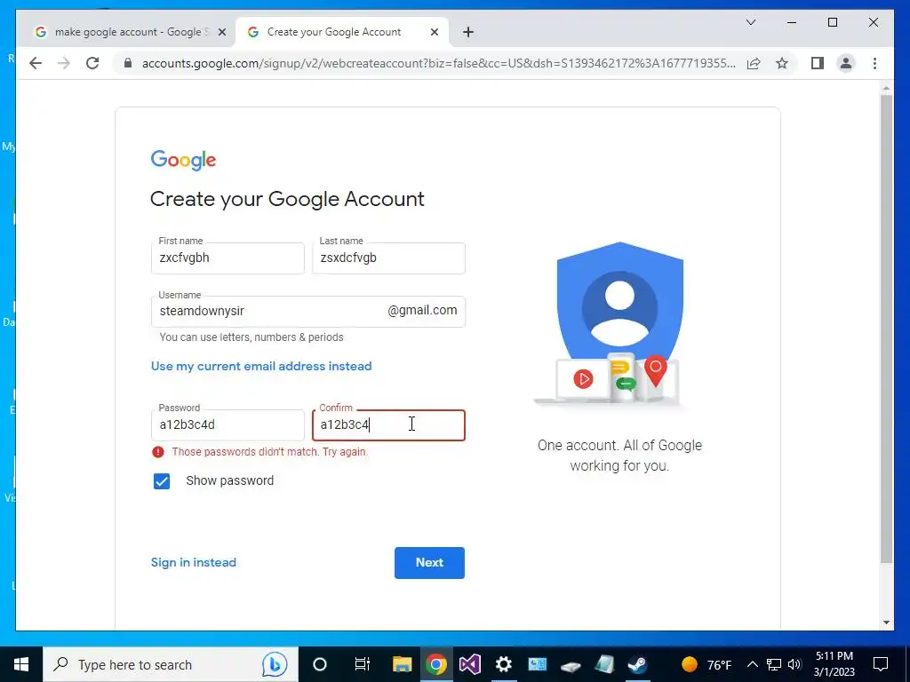Open File Explorer from taskbar
The image size is (910, 682).
point(402,664)
